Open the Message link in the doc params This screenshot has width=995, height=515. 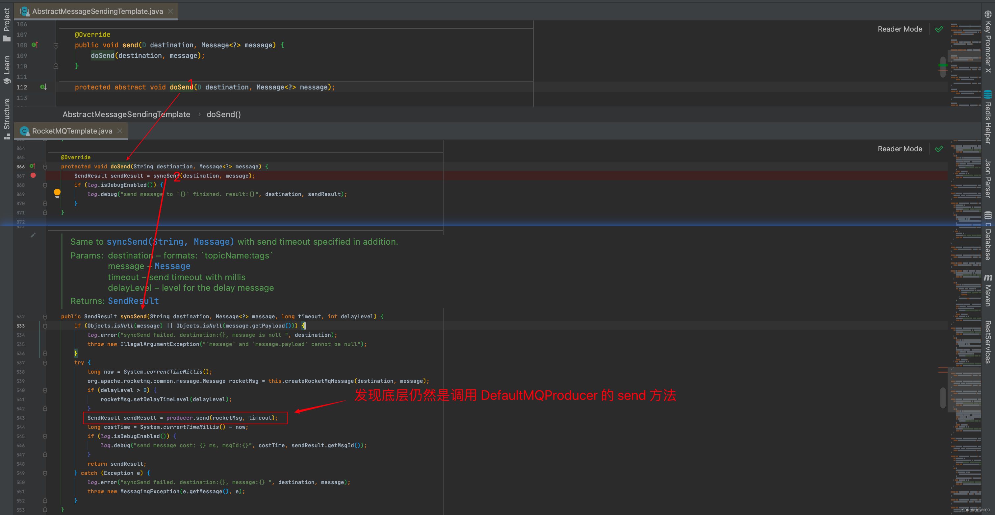172,266
